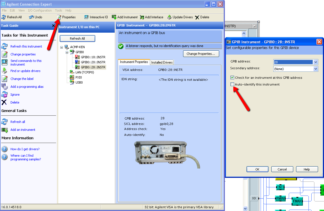This screenshot has width=324, height=211.
Task: Click the USB0 interface icon
Action: (72, 82)
